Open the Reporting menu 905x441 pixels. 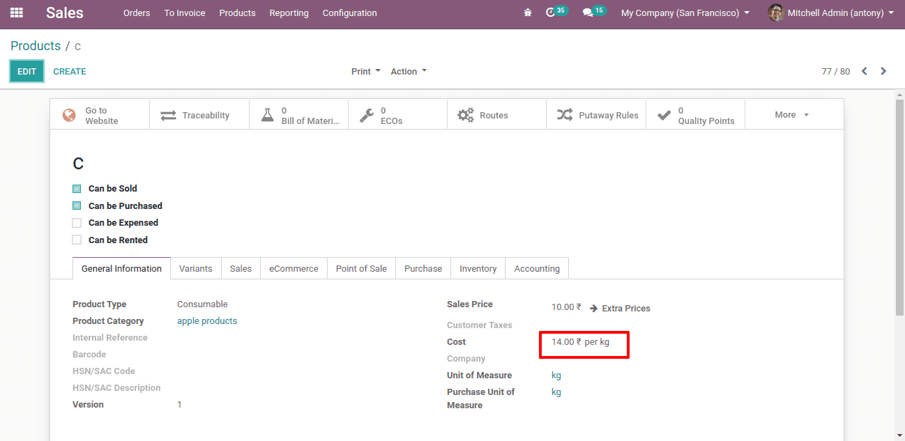pos(289,13)
